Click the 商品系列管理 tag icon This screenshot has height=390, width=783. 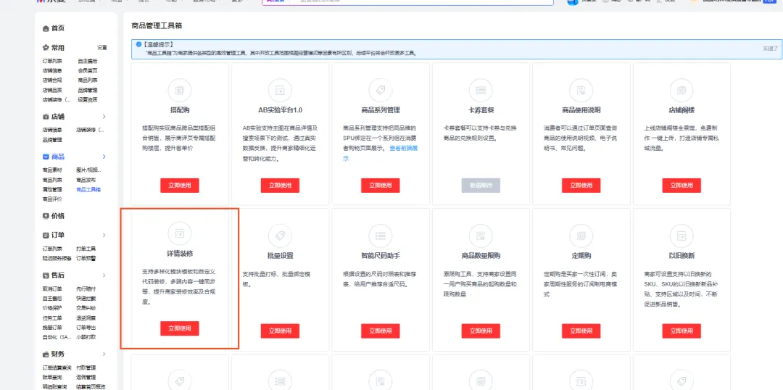380,91
